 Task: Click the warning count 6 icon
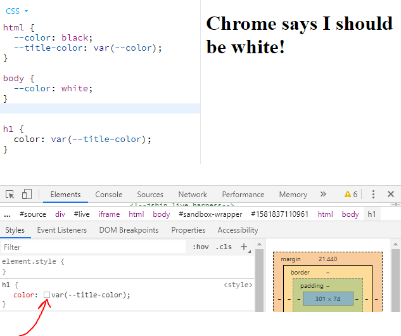[350, 194]
